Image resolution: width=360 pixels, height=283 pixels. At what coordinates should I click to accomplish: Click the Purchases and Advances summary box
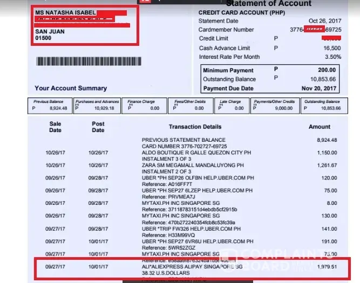(97, 106)
